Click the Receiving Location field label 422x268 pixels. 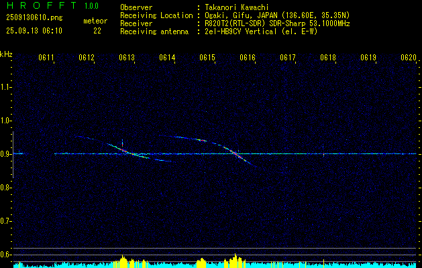coord(156,15)
